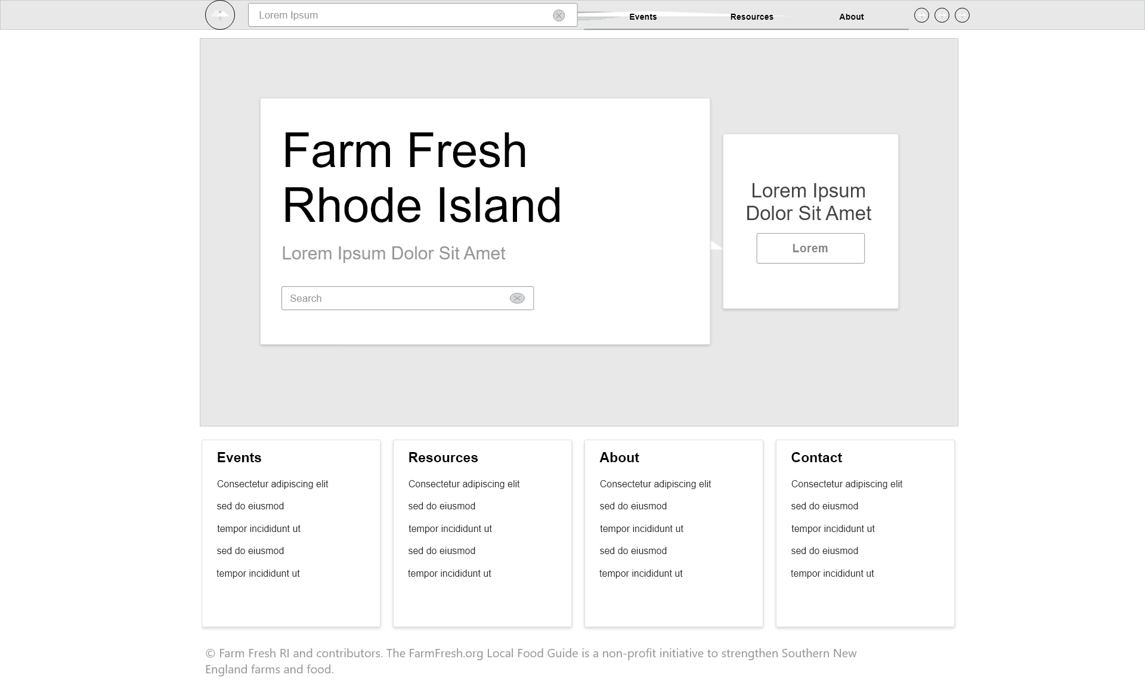Click last tempor incididunt ut in About card
This screenshot has width=1145, height=699.
click(641, 573)
